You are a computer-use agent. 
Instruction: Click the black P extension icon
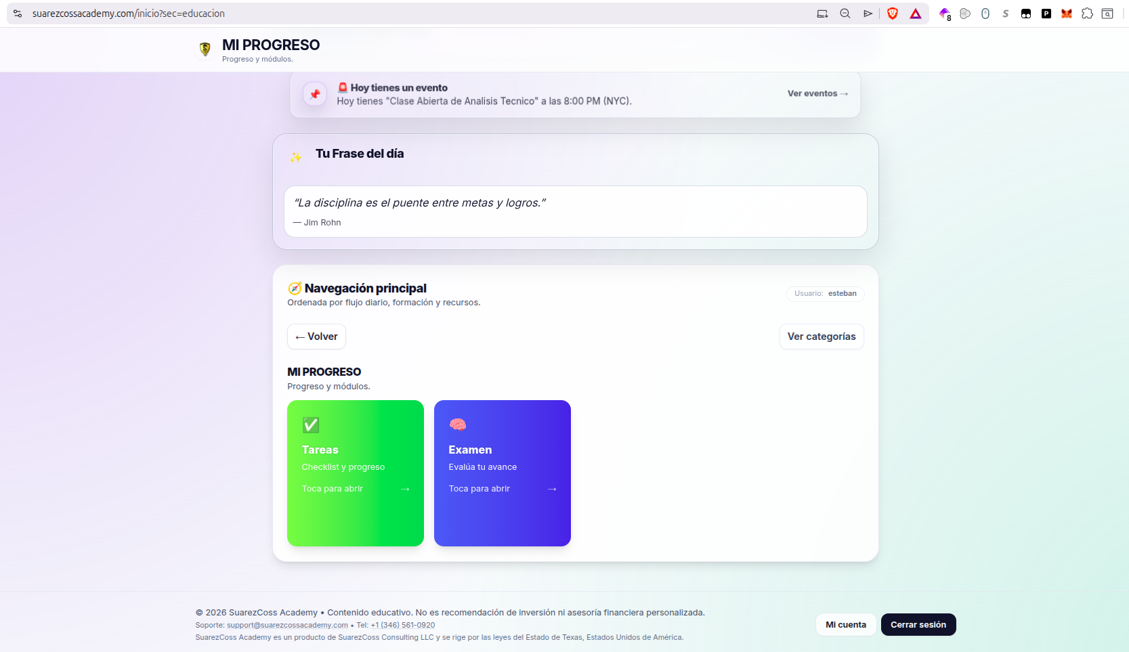point(1046,14)
